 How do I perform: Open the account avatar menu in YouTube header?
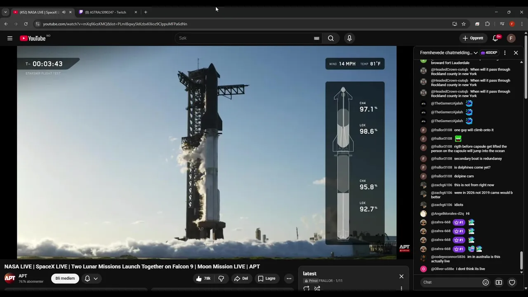511,38
